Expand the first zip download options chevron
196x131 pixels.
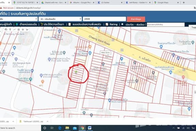click(x=13, y=121)
